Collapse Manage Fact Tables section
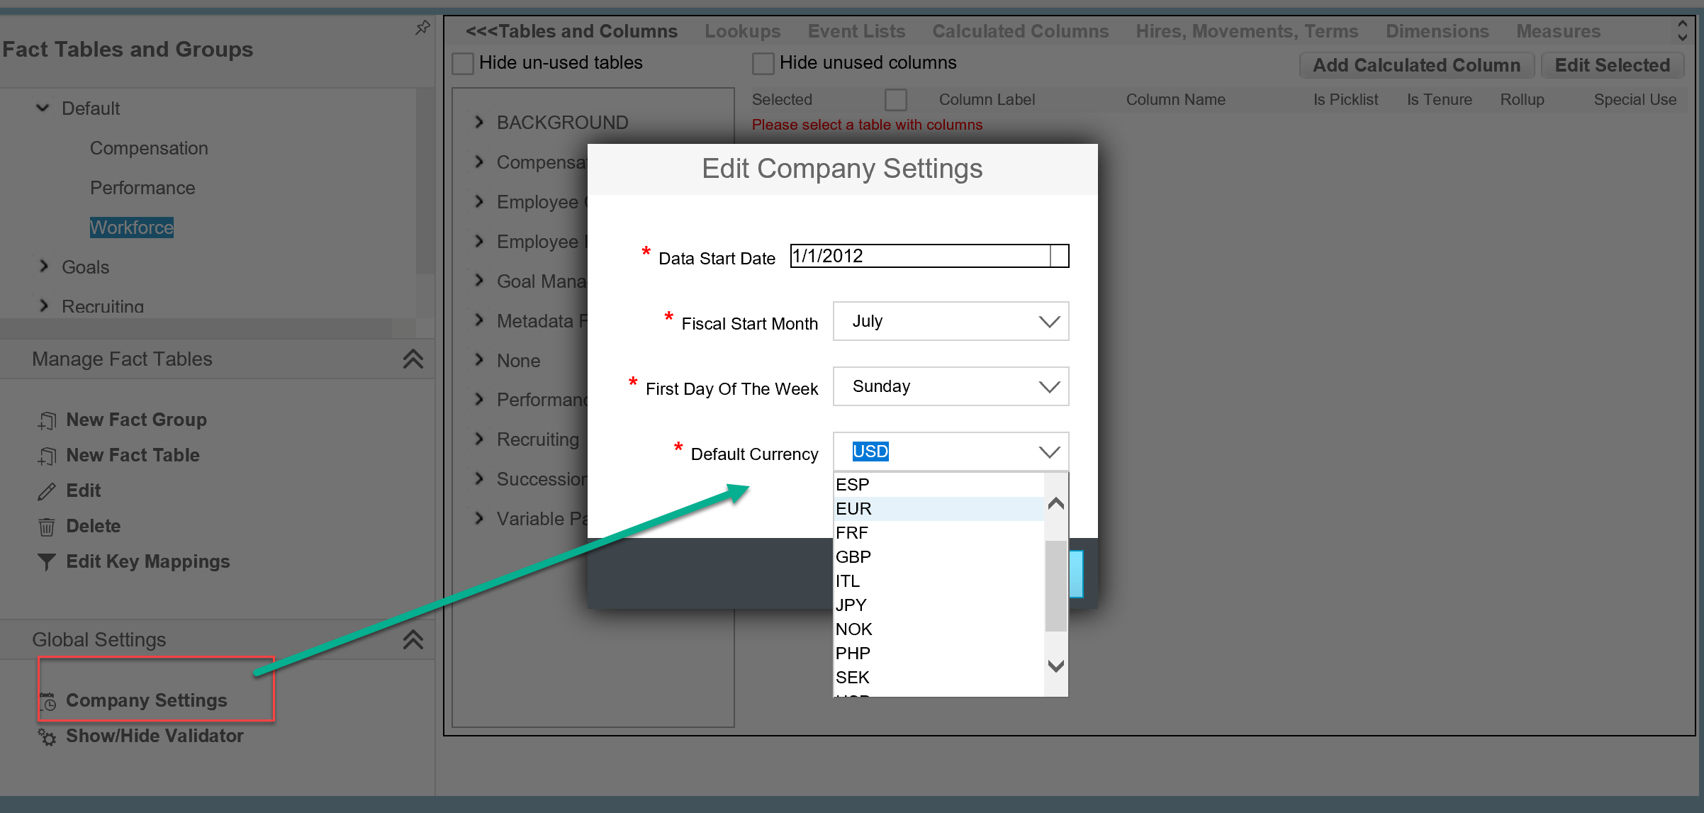Viewport: 1704px width, 813px height. [x=413, y=359]
